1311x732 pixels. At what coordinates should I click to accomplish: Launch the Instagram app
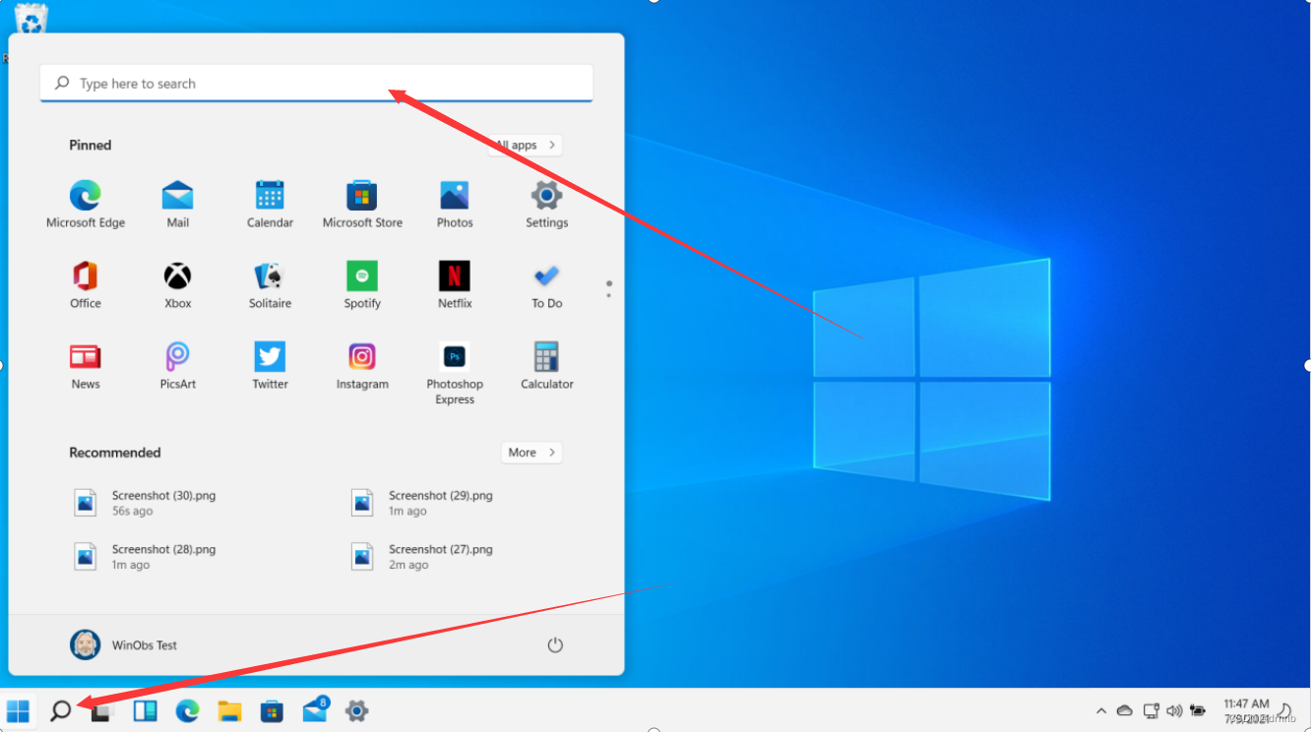(x=362, y=366)
